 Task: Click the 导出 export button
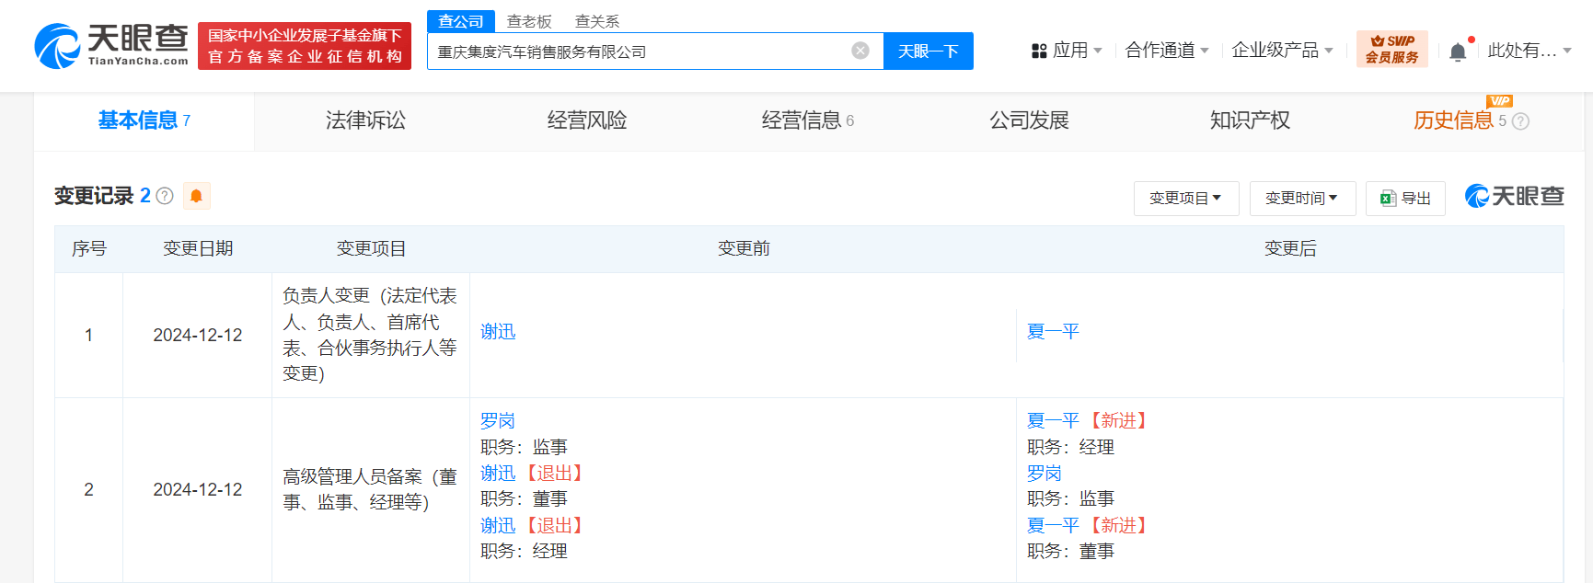[x=1405, y=199]
